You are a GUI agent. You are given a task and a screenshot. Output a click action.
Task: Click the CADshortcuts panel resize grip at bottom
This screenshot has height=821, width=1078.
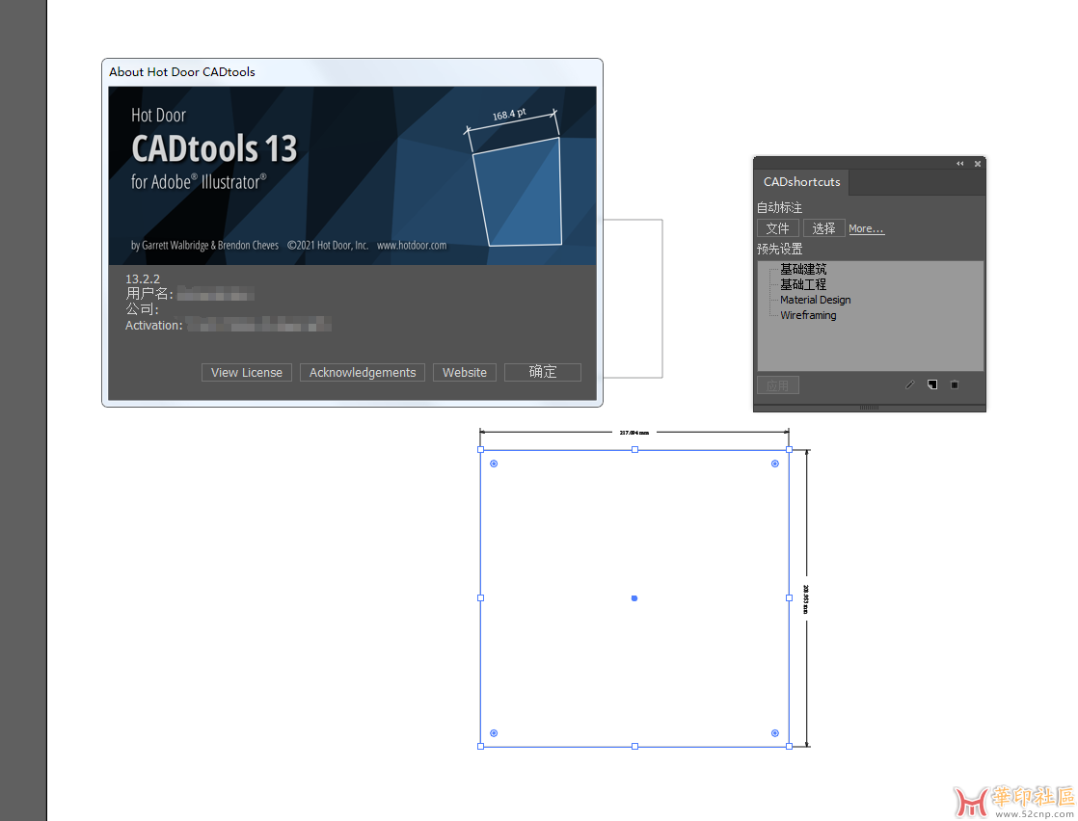click(869, 408)
